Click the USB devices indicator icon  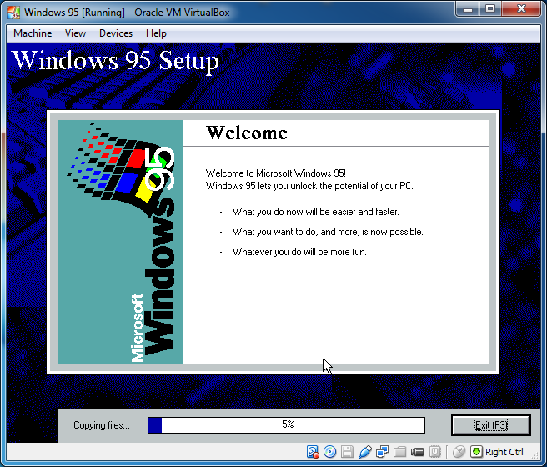365,452
